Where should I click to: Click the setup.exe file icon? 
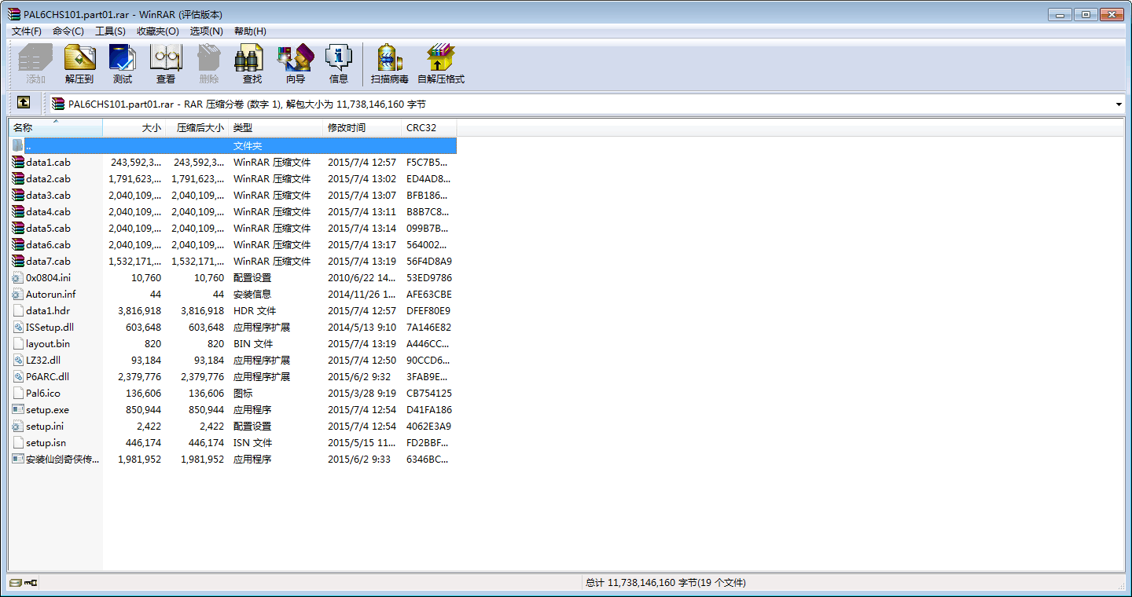pyautogui.click(x=19, y=409)
